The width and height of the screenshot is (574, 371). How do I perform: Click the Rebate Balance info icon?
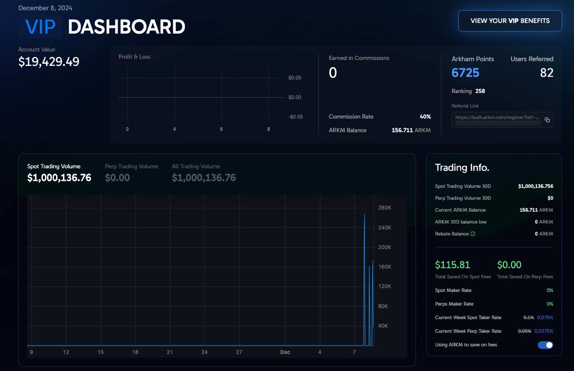tap(473, 234)
